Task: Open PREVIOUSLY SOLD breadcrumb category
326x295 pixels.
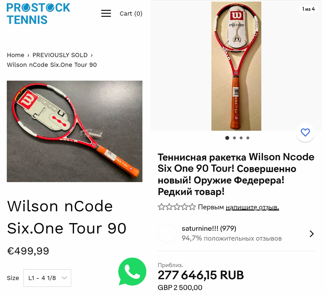Action: tap(60, 55)
